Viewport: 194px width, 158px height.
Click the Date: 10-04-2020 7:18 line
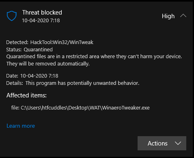pyautogui.click(x=32, y=76)
